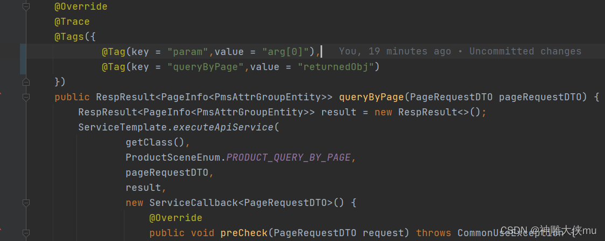Click the ProductSceneEnum class name
This screenshot has width=605, height=241.
[x=172, y=157]
